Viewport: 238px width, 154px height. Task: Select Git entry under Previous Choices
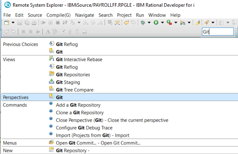coord(59,52)
